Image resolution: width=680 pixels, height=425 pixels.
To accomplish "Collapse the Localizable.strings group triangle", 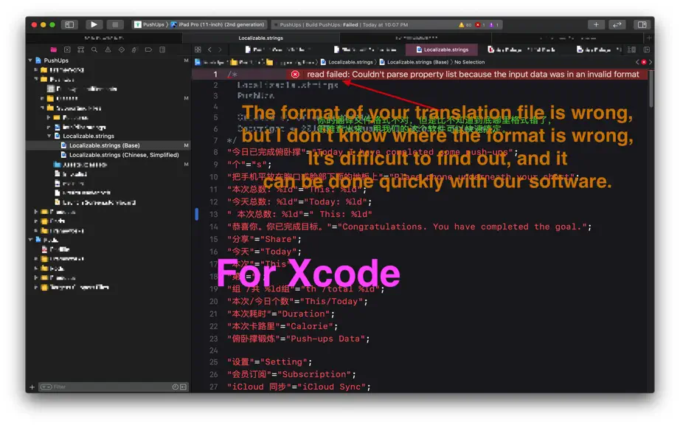I will pos(49,137).
